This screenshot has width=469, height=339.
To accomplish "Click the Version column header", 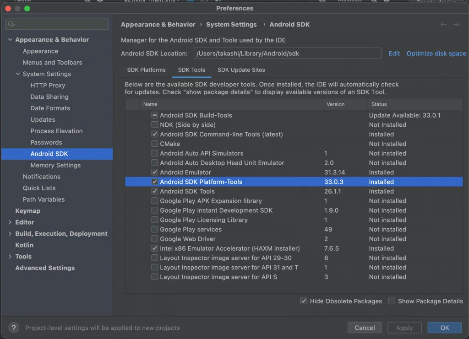I will [345, 104].
